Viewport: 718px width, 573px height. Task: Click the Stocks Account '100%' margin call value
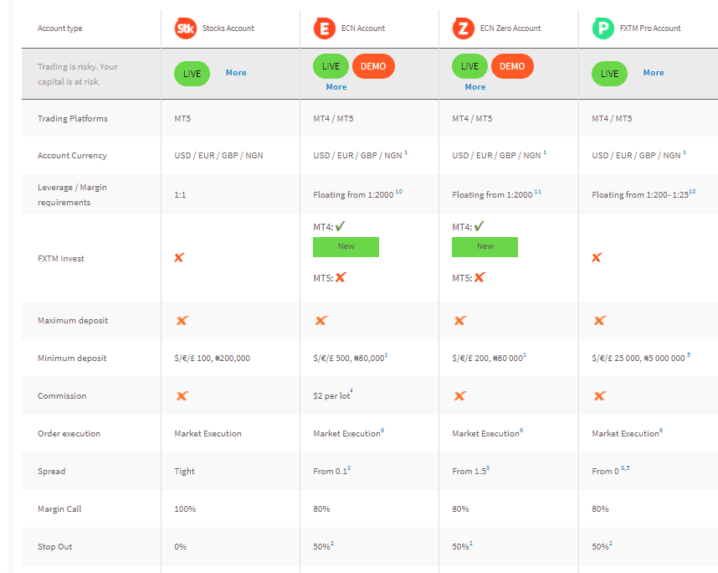pos(185,508)
